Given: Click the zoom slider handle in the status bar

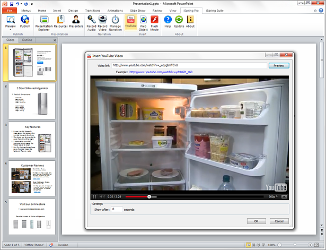Looking at the screenshot, I should point(295,245).
